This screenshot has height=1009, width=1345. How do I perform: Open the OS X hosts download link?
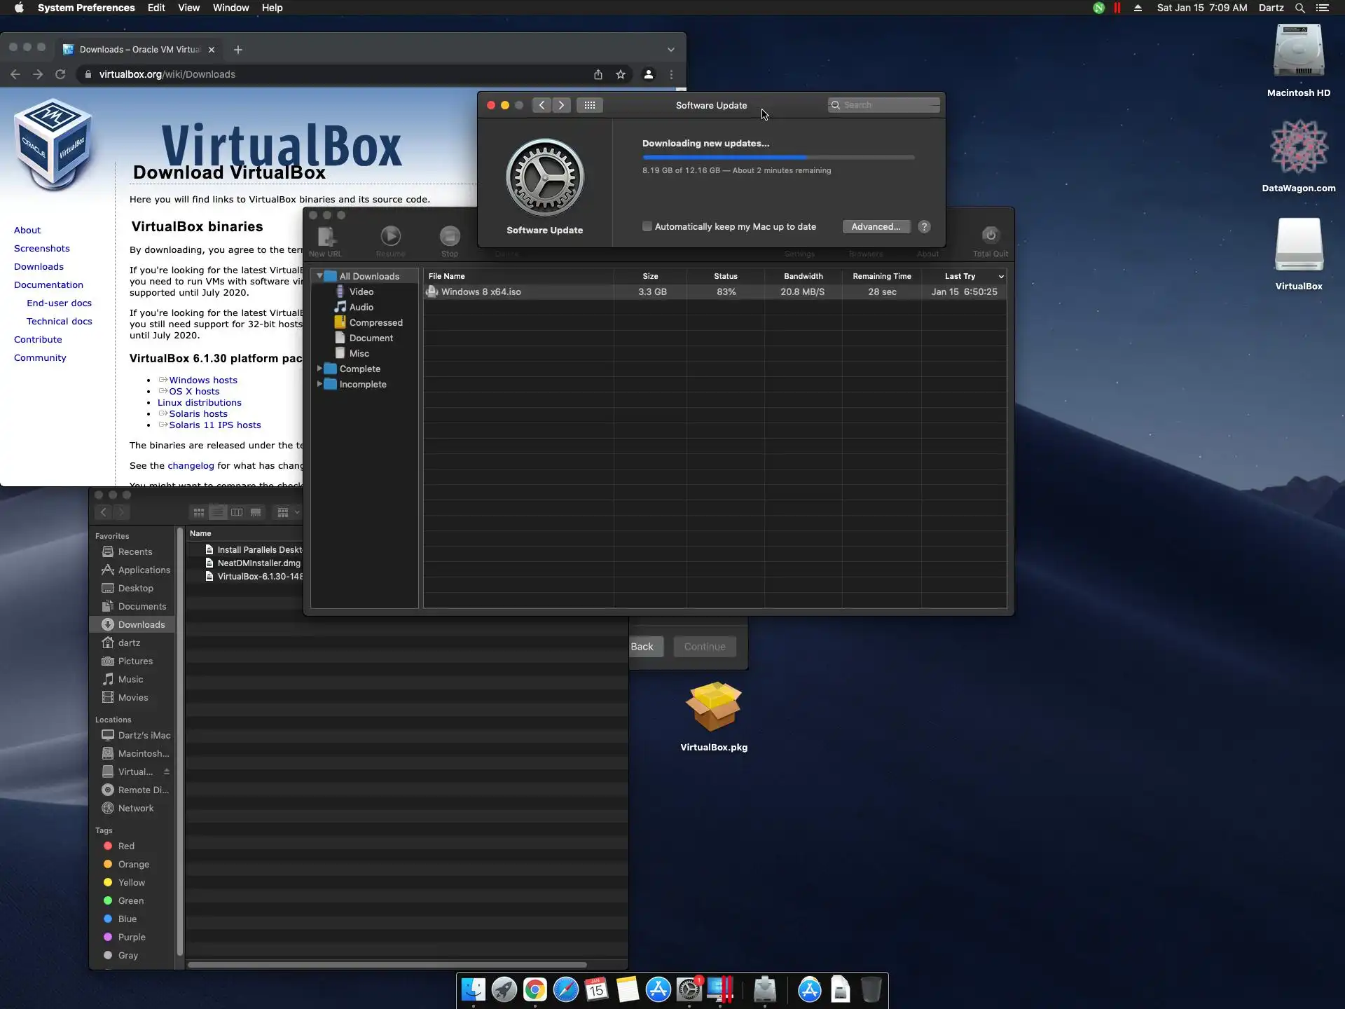[194, 391]
